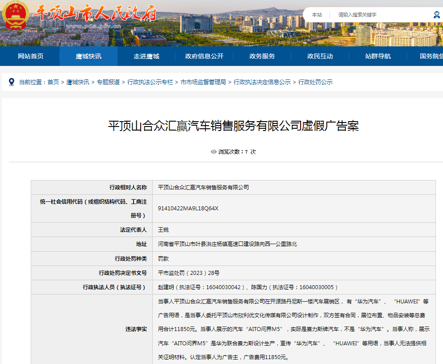Go to 行政处罚公示 breadcrumb link
This screenshot has height=364, width=443.
[315, 82]
